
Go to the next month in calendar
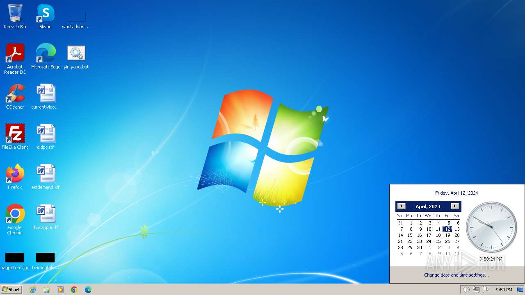454,206
